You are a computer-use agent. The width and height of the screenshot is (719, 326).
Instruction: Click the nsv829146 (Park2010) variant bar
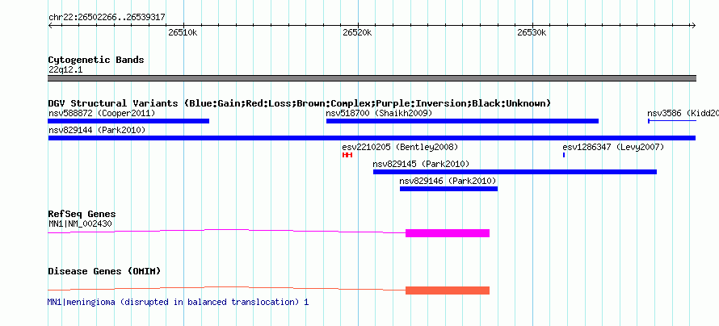pyautogui.click(x=448, y=189)
